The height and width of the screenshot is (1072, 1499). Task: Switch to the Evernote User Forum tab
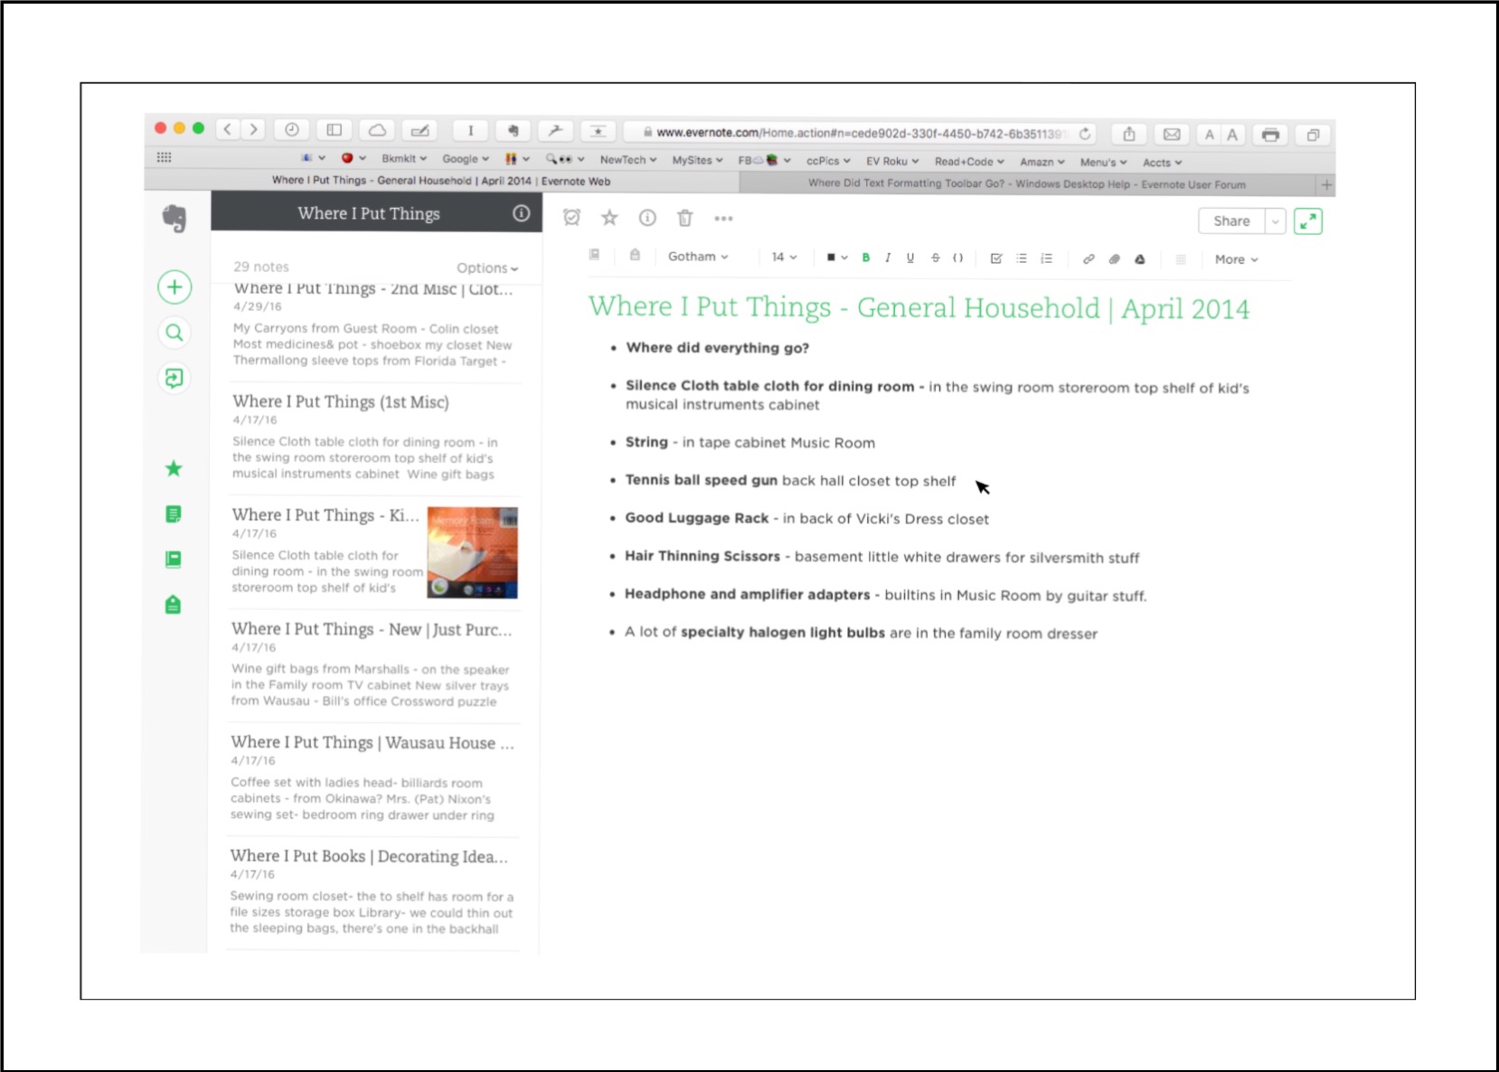1025,183
